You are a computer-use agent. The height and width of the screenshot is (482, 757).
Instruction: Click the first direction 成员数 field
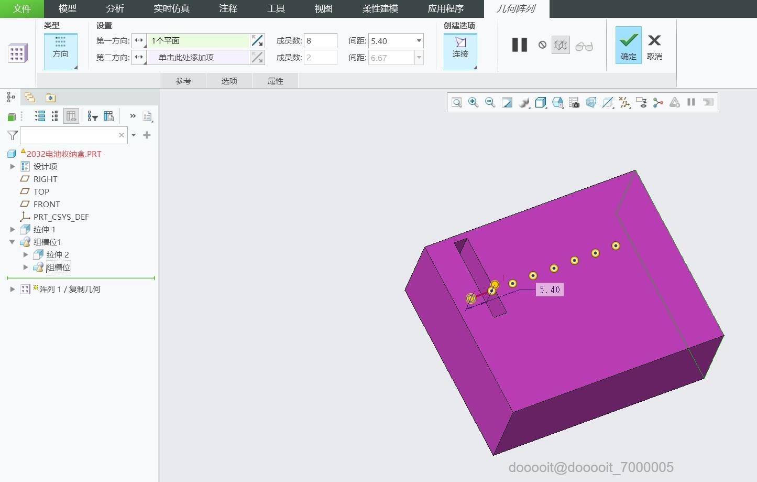[x=320, y=41]
